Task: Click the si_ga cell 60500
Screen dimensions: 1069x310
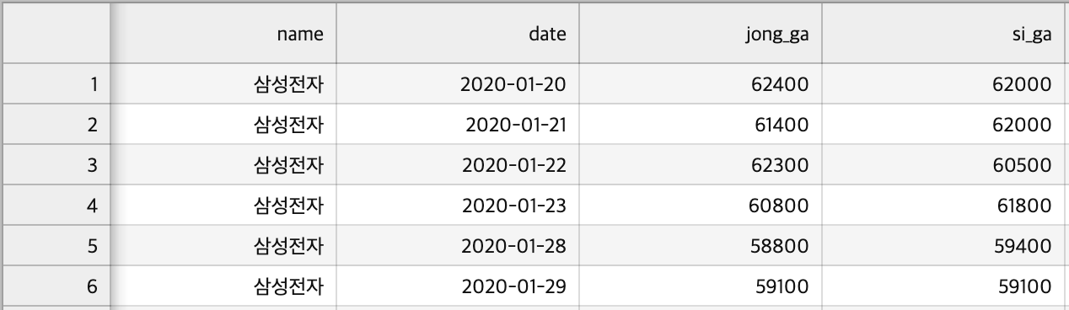Action: coord(943,164)
